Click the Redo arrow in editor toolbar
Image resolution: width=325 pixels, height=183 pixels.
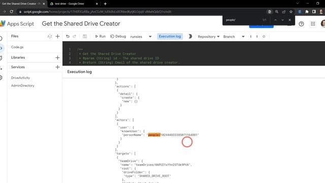[75, 37]
